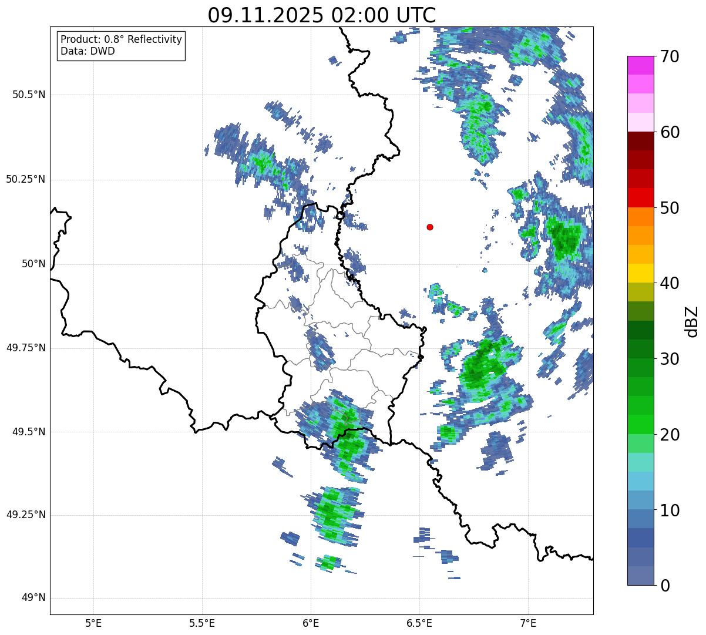Click the magenta top swatch of the colorbar
The image size is (706, 635).
click(641, 65)
